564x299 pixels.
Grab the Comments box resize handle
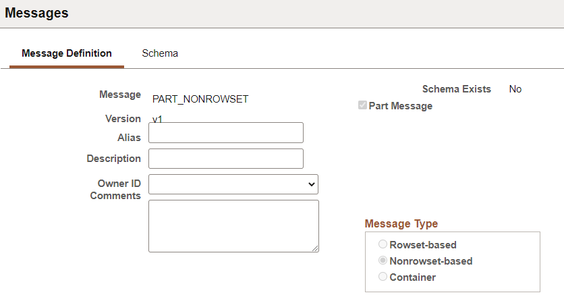(315, 248)
